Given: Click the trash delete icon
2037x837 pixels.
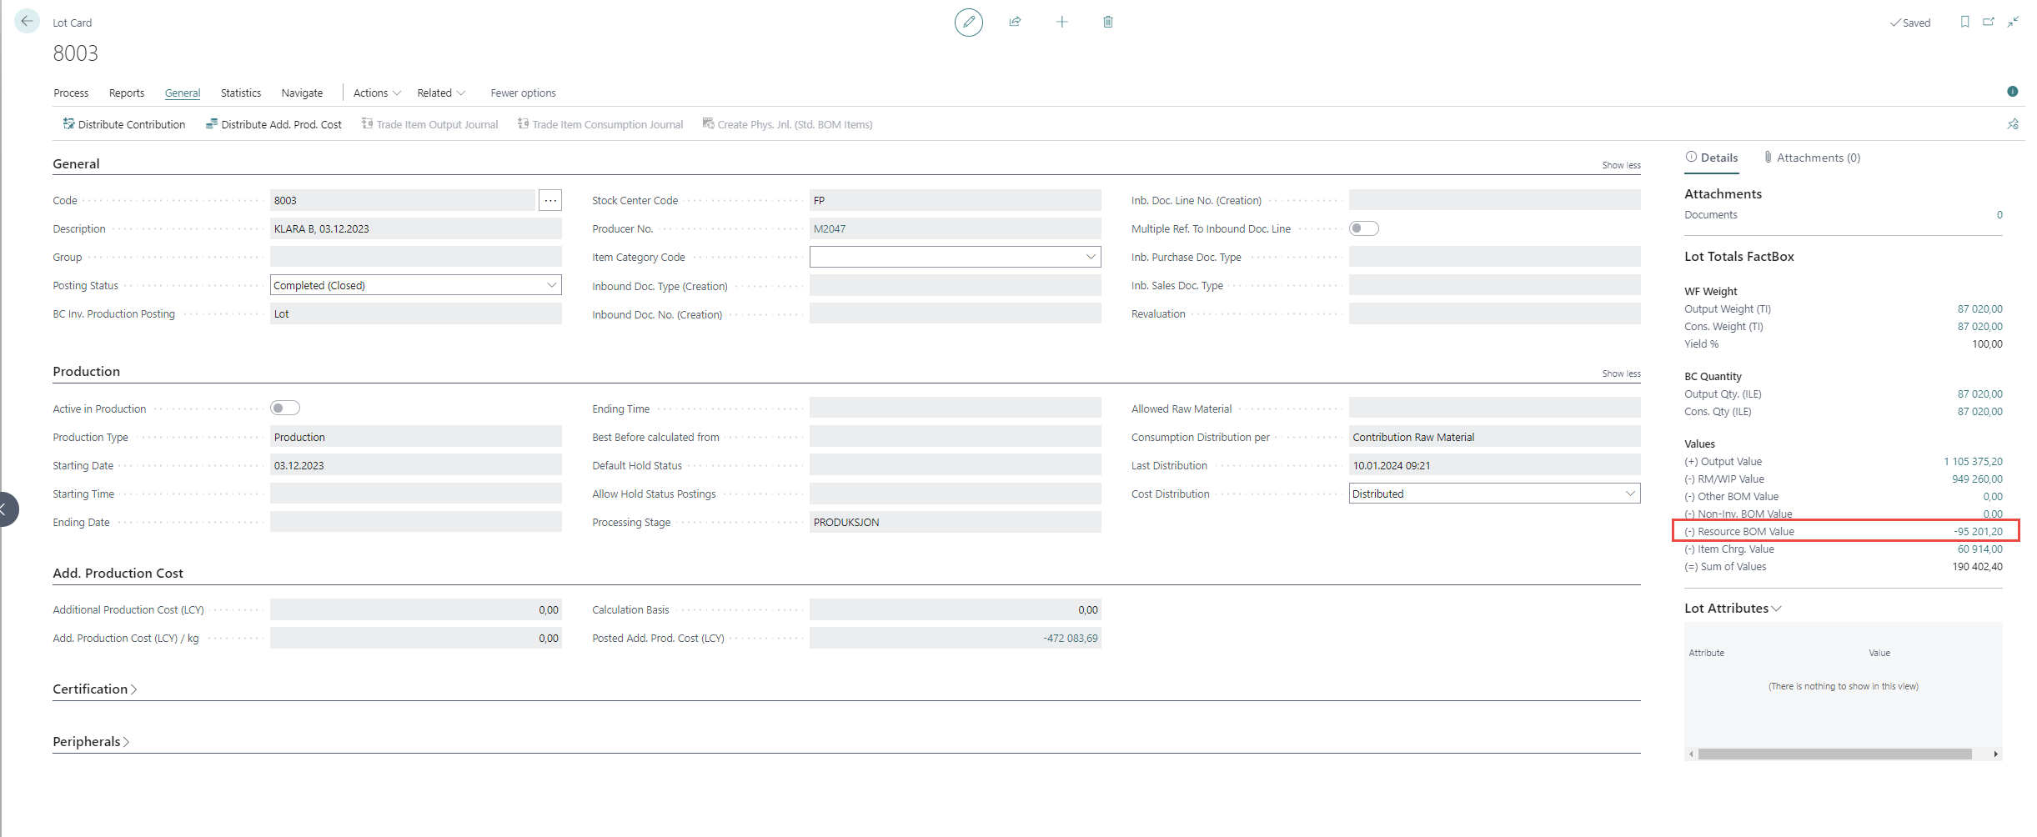Looking at the screenshot, I should (1108, 23).
